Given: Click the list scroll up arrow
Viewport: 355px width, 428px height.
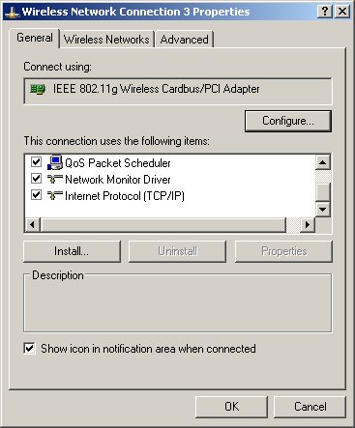Looking at the screenshot, I should [323, 162].
